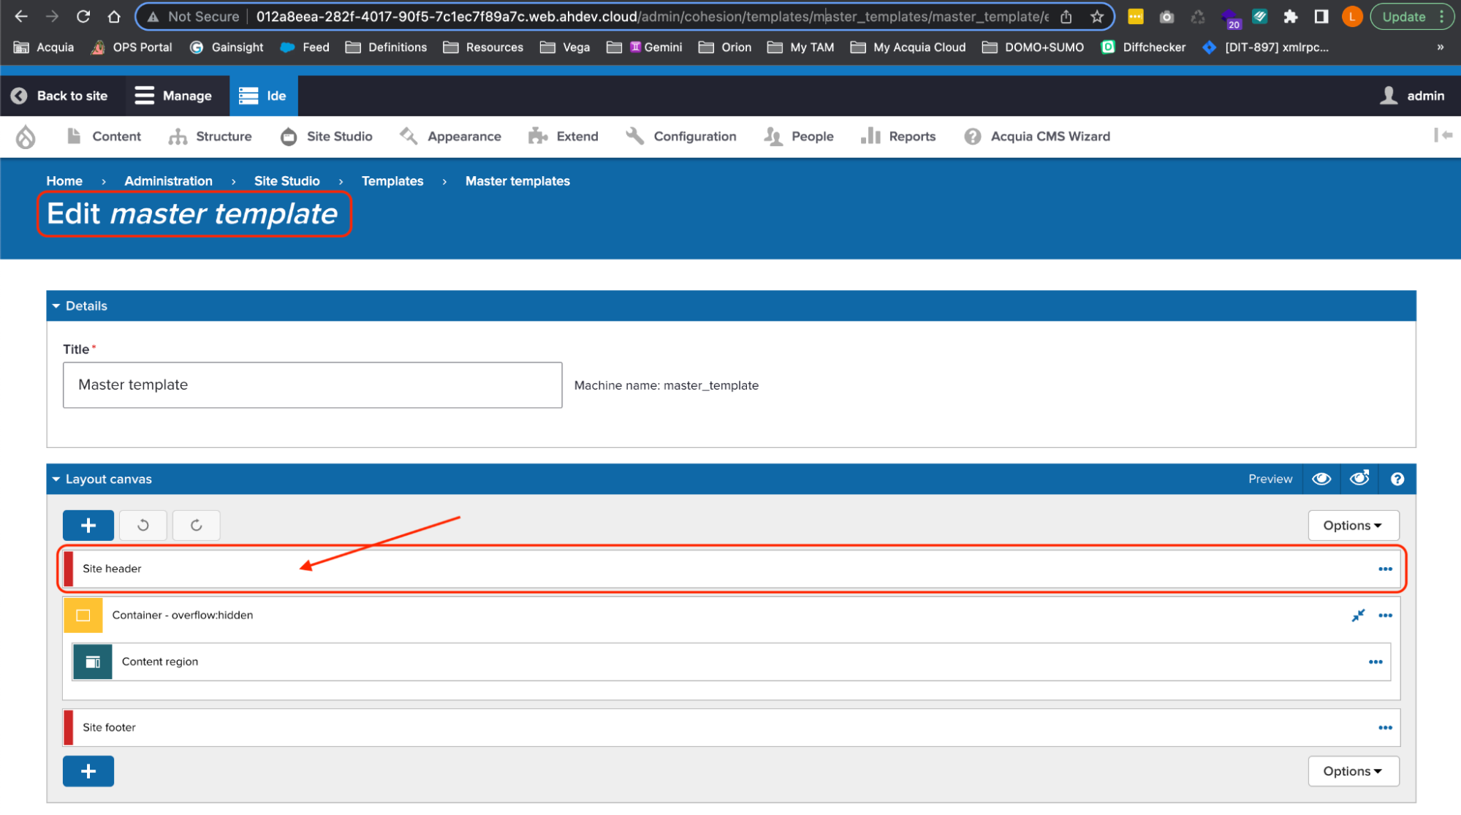Open the Content admin menu
The width and height of the screenshot is (1461, 815).
(x=103, y=137)
